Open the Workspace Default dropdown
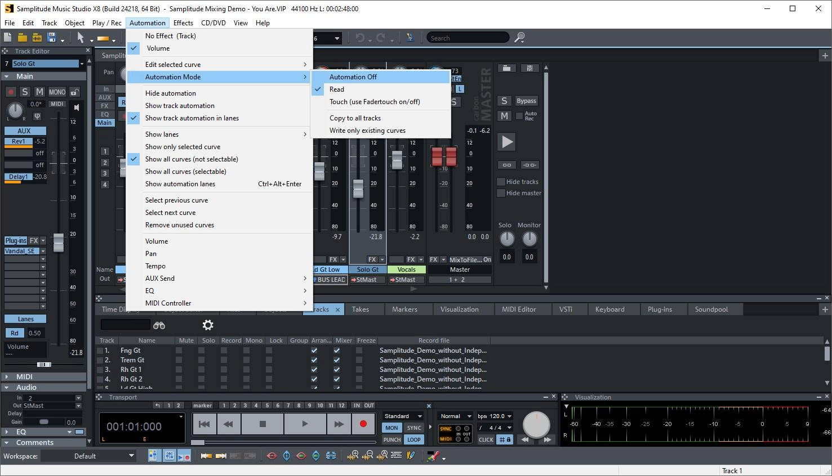The width and height of the screenshot is (832, 476). tap(89, 456)
